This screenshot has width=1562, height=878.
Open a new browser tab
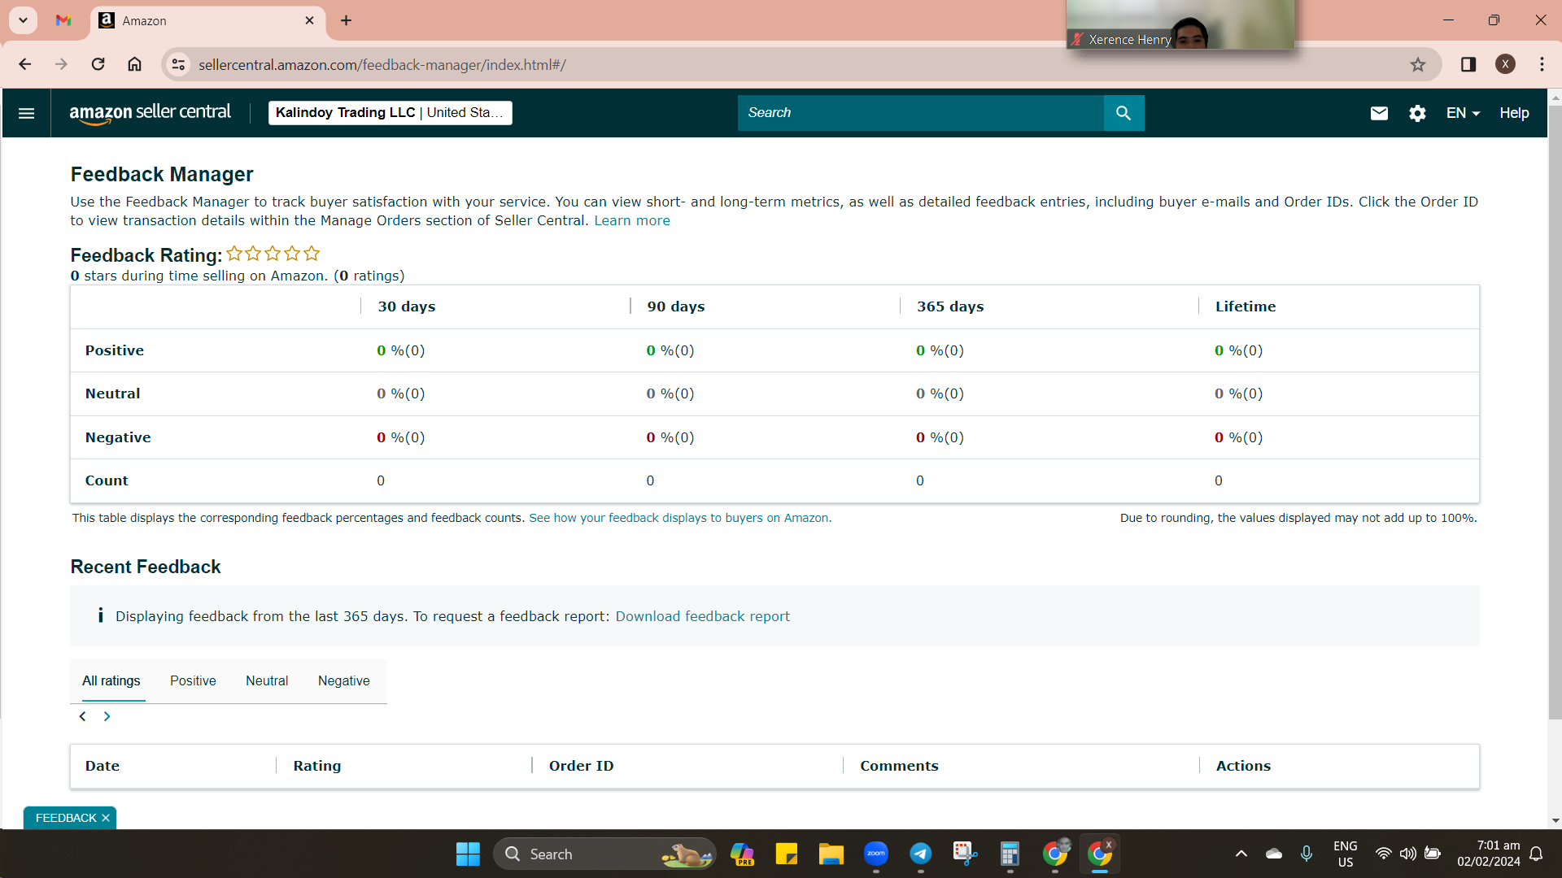tap(347, 21)
